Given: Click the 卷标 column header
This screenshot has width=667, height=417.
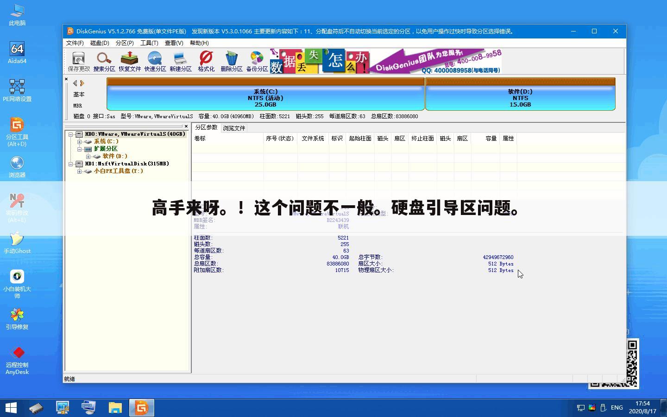Looking at the screenshot, I should click(x=228, y=139).
